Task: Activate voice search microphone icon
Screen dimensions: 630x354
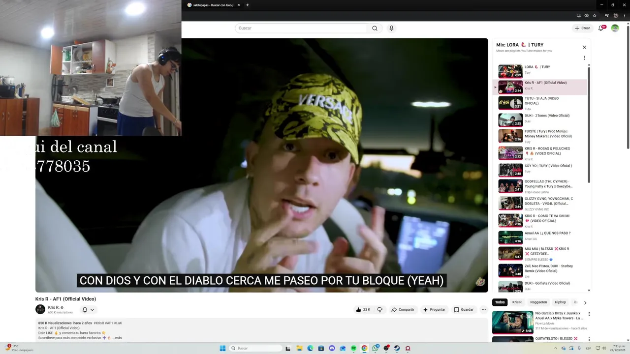Action: 391,28
